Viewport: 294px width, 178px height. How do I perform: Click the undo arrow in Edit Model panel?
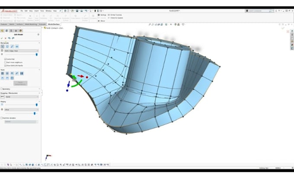[x=9, y=38]
